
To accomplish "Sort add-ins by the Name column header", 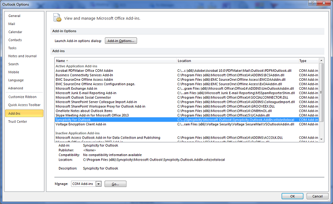I will pyautogui.click(x=116, y=61).
